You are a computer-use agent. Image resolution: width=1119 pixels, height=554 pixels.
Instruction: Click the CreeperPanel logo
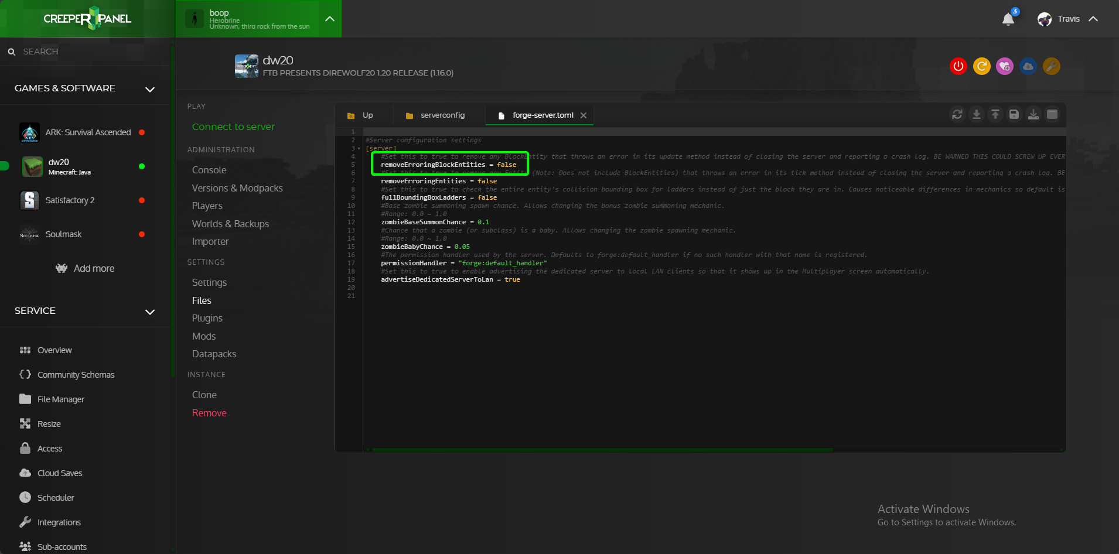pyautogui.click(x=87, y=18)
